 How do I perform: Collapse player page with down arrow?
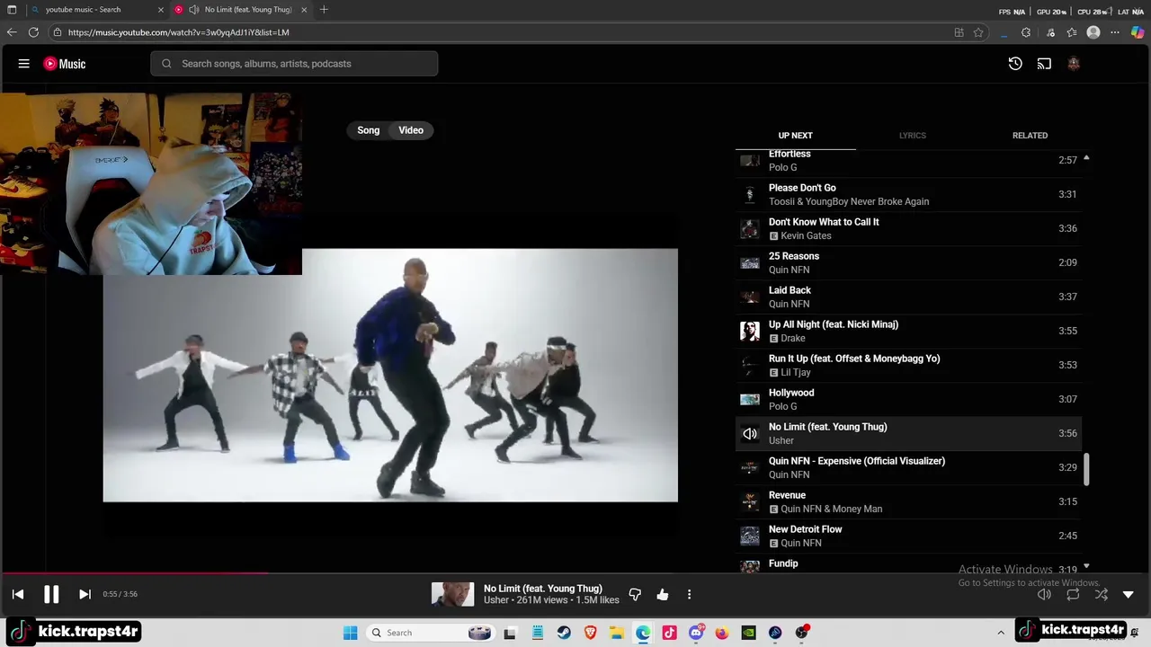1129,595
